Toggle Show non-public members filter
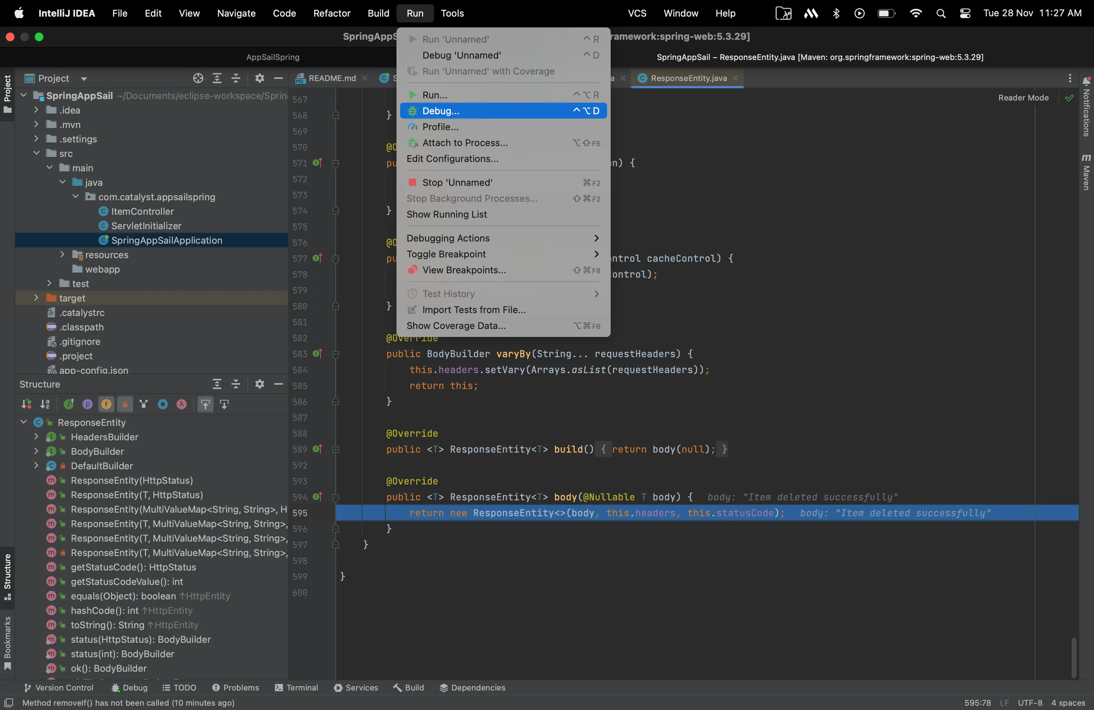 [x=125, y=404]
